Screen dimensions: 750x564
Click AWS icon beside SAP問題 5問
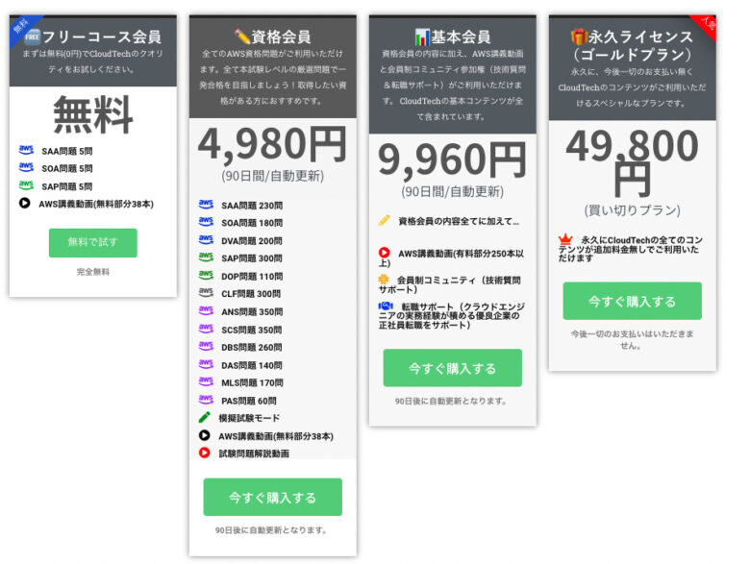point(26,185)
